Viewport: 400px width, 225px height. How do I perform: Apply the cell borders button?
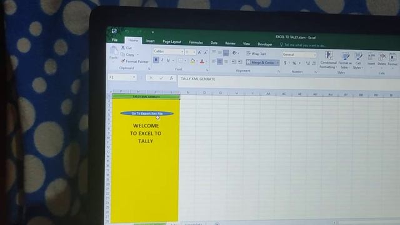coord(181,61)
